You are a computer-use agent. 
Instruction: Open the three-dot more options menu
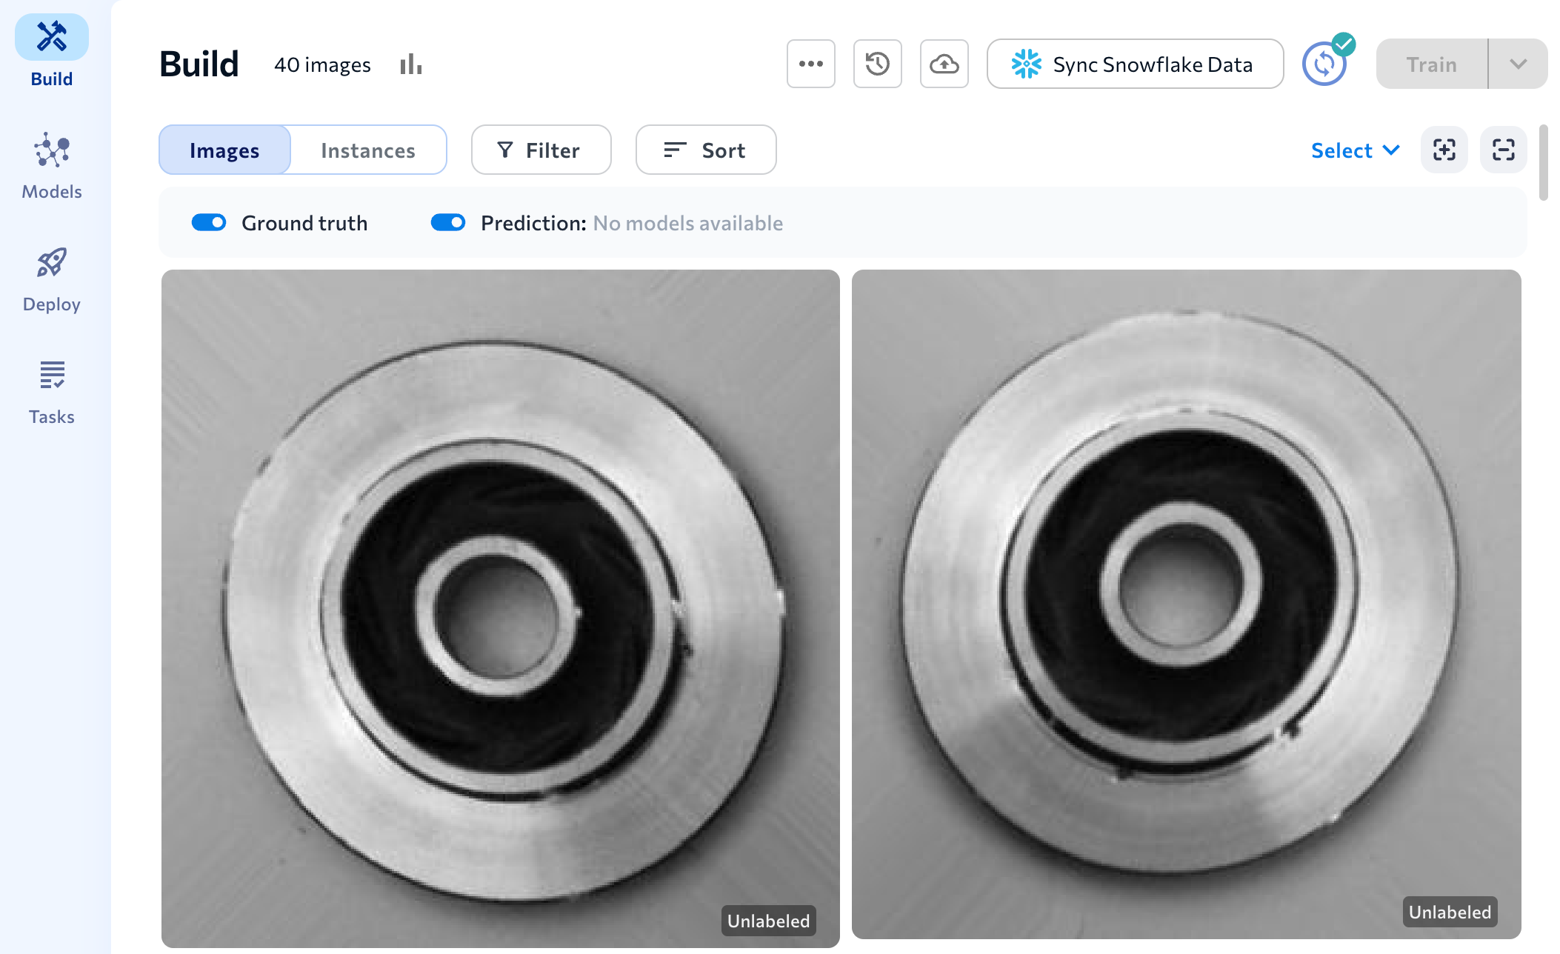coord(810,64)
